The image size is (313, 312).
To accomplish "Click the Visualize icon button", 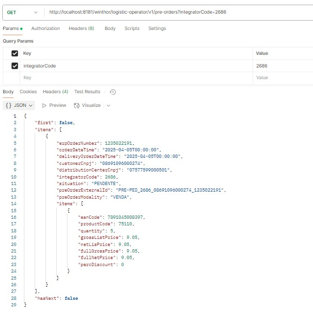I will click(x=77, y=105).
